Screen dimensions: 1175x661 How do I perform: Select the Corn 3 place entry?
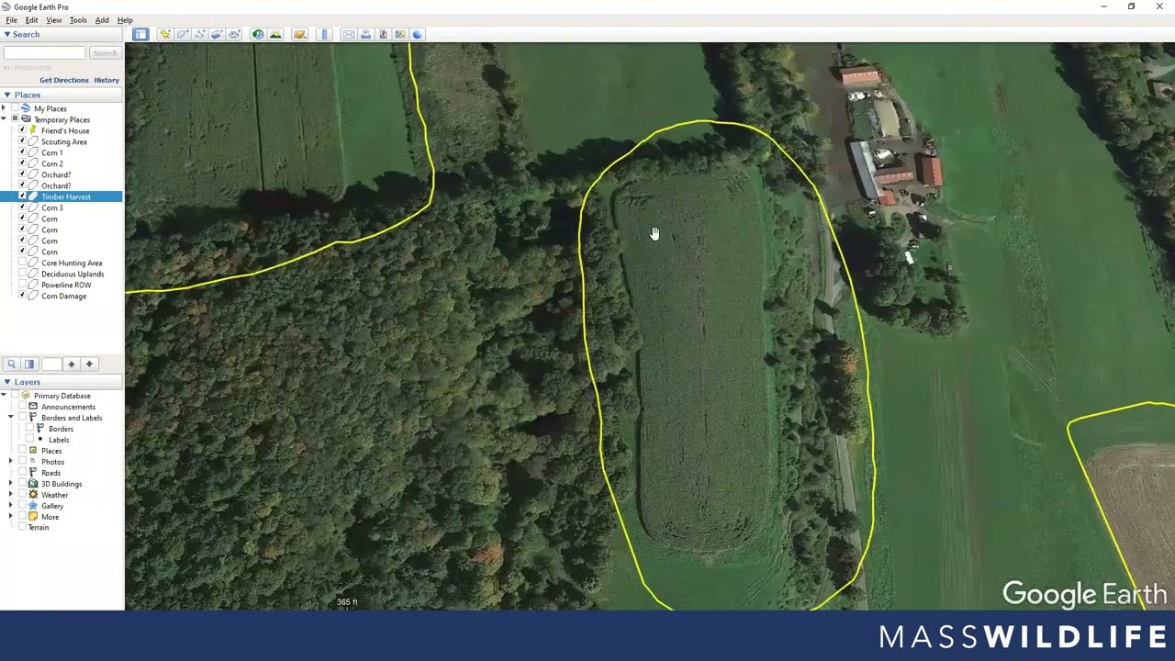point(52,207)
